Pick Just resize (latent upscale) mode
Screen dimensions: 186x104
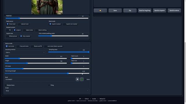(x=54, y=46)
